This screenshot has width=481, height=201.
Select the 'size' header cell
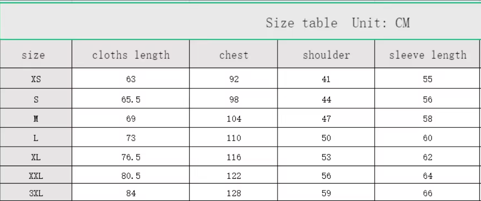coord(33,55)
